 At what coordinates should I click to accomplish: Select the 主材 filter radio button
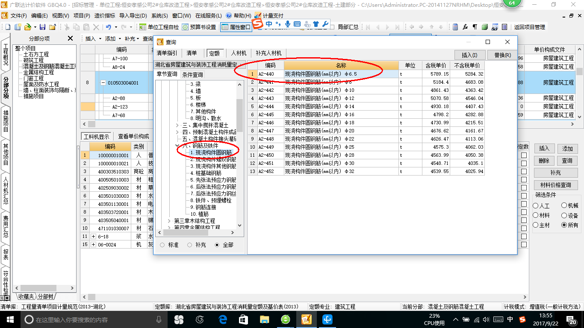tap(536, 225)
